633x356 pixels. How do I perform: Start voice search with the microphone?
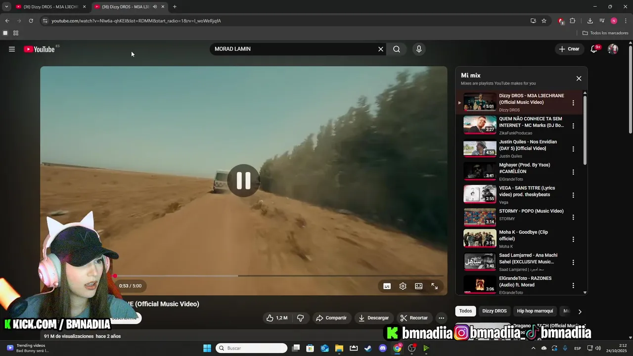419,49
